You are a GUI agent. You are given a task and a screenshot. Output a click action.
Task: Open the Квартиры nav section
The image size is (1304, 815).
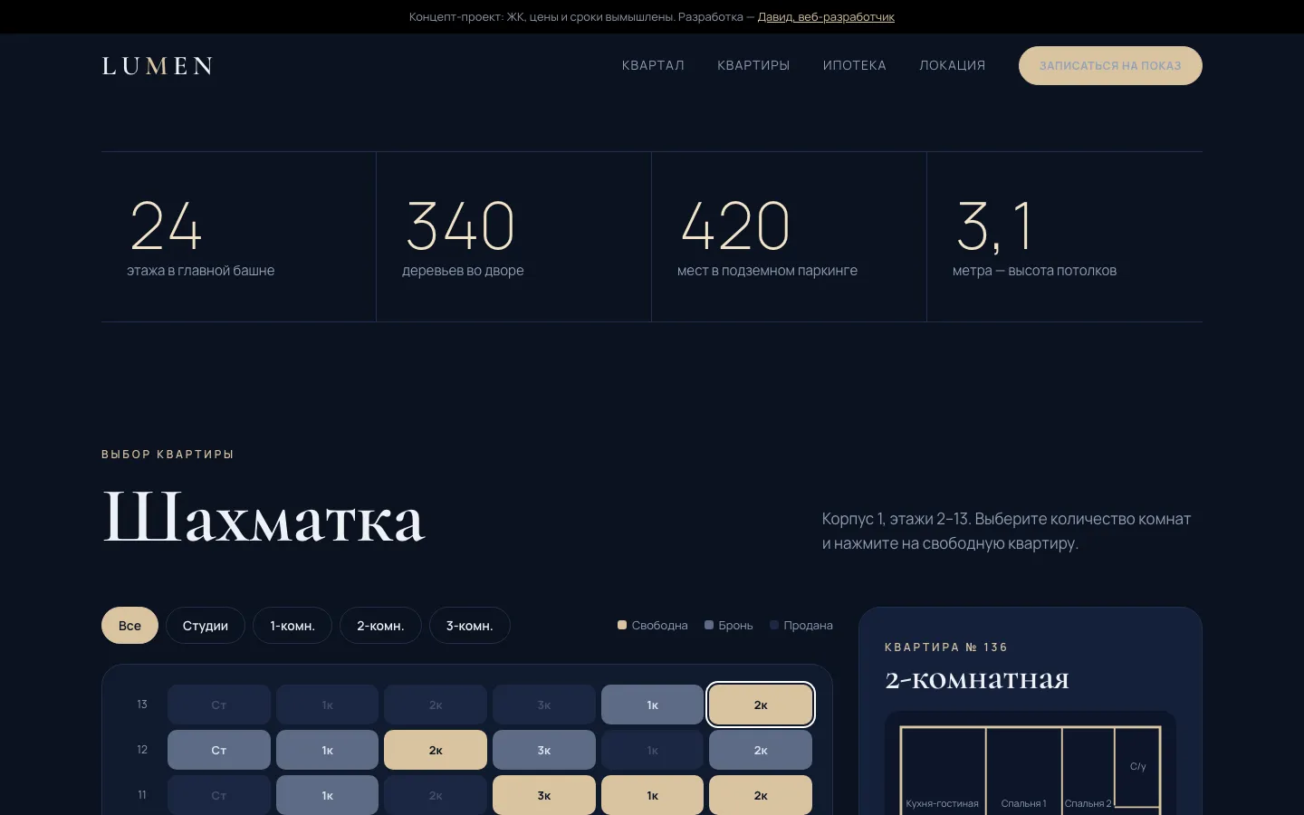(753, 66)
